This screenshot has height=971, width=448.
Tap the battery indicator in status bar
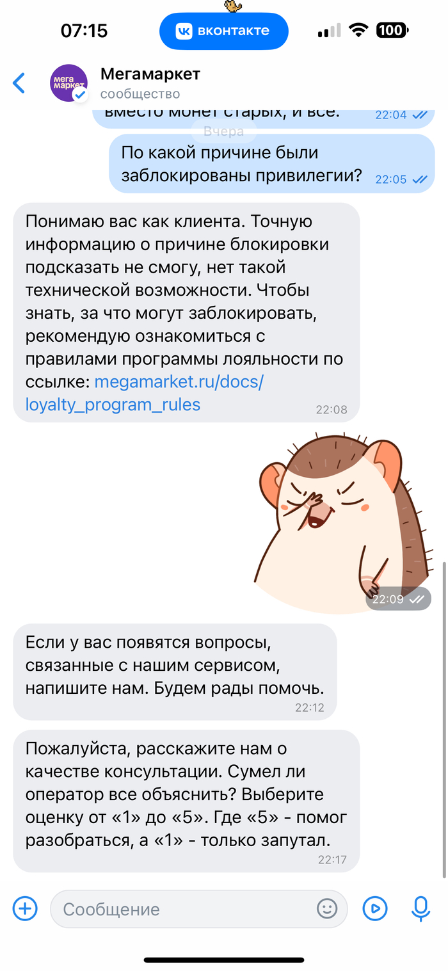pyautogui.click(x=390, y=30)
